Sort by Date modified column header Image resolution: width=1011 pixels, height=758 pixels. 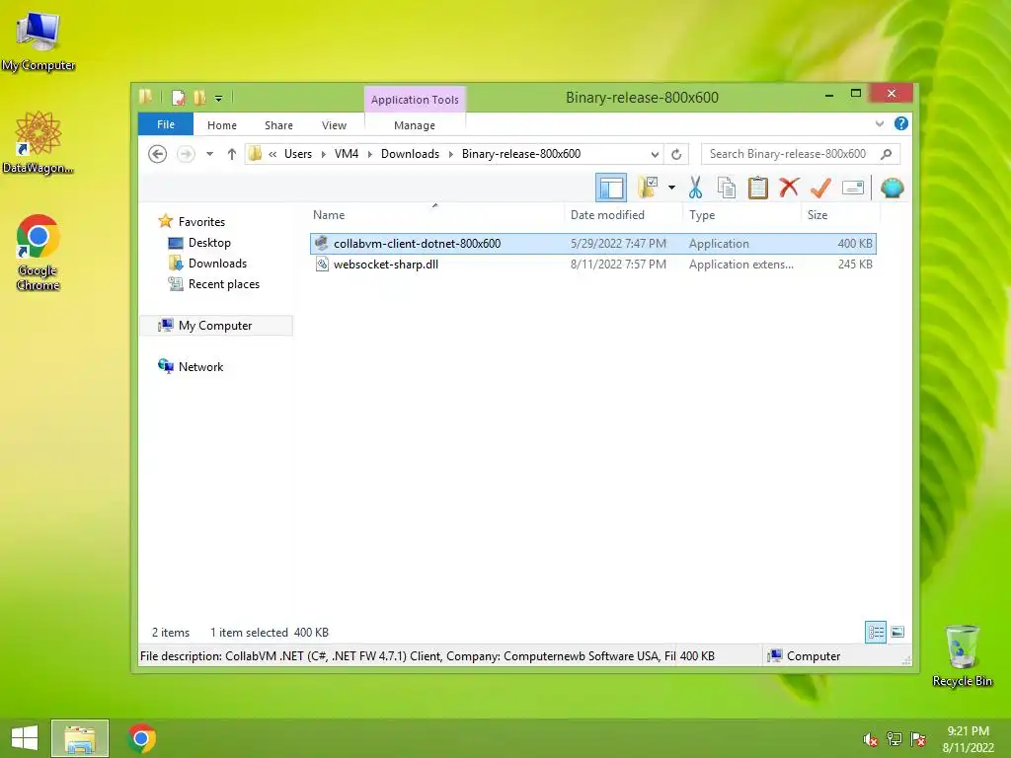click(624, 214)
